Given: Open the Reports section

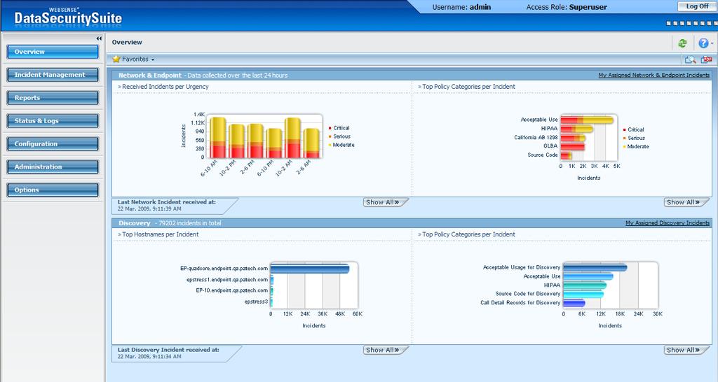Looking at the screenshot, I should 53,98.
